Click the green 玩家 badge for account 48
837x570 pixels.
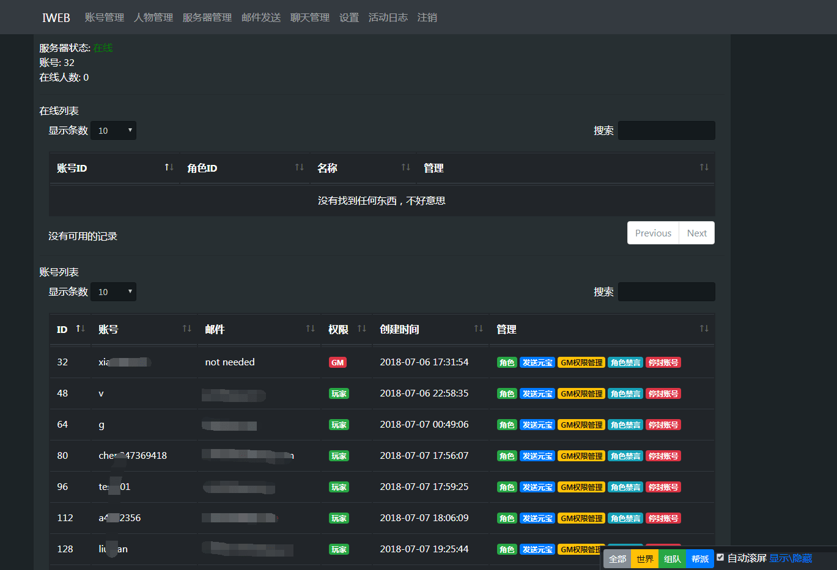(x=339, y=393)
